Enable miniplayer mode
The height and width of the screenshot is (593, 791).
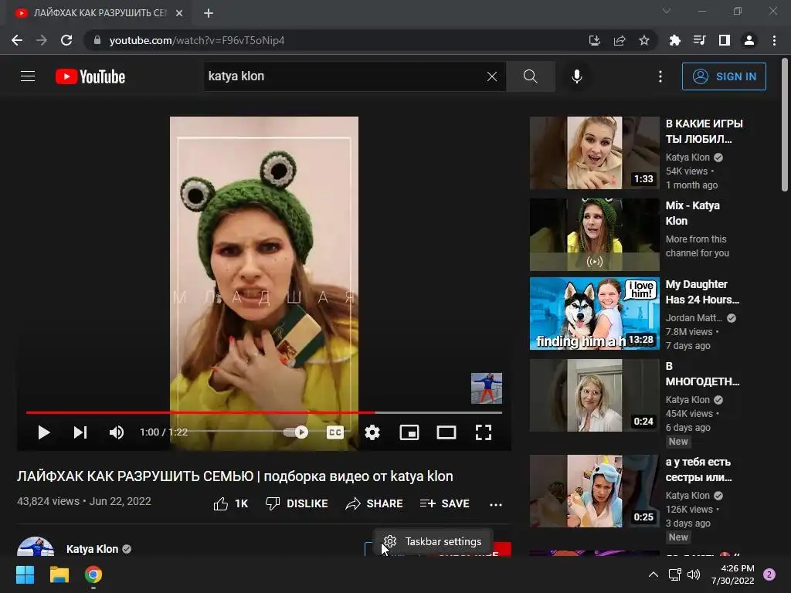(409, 432)
